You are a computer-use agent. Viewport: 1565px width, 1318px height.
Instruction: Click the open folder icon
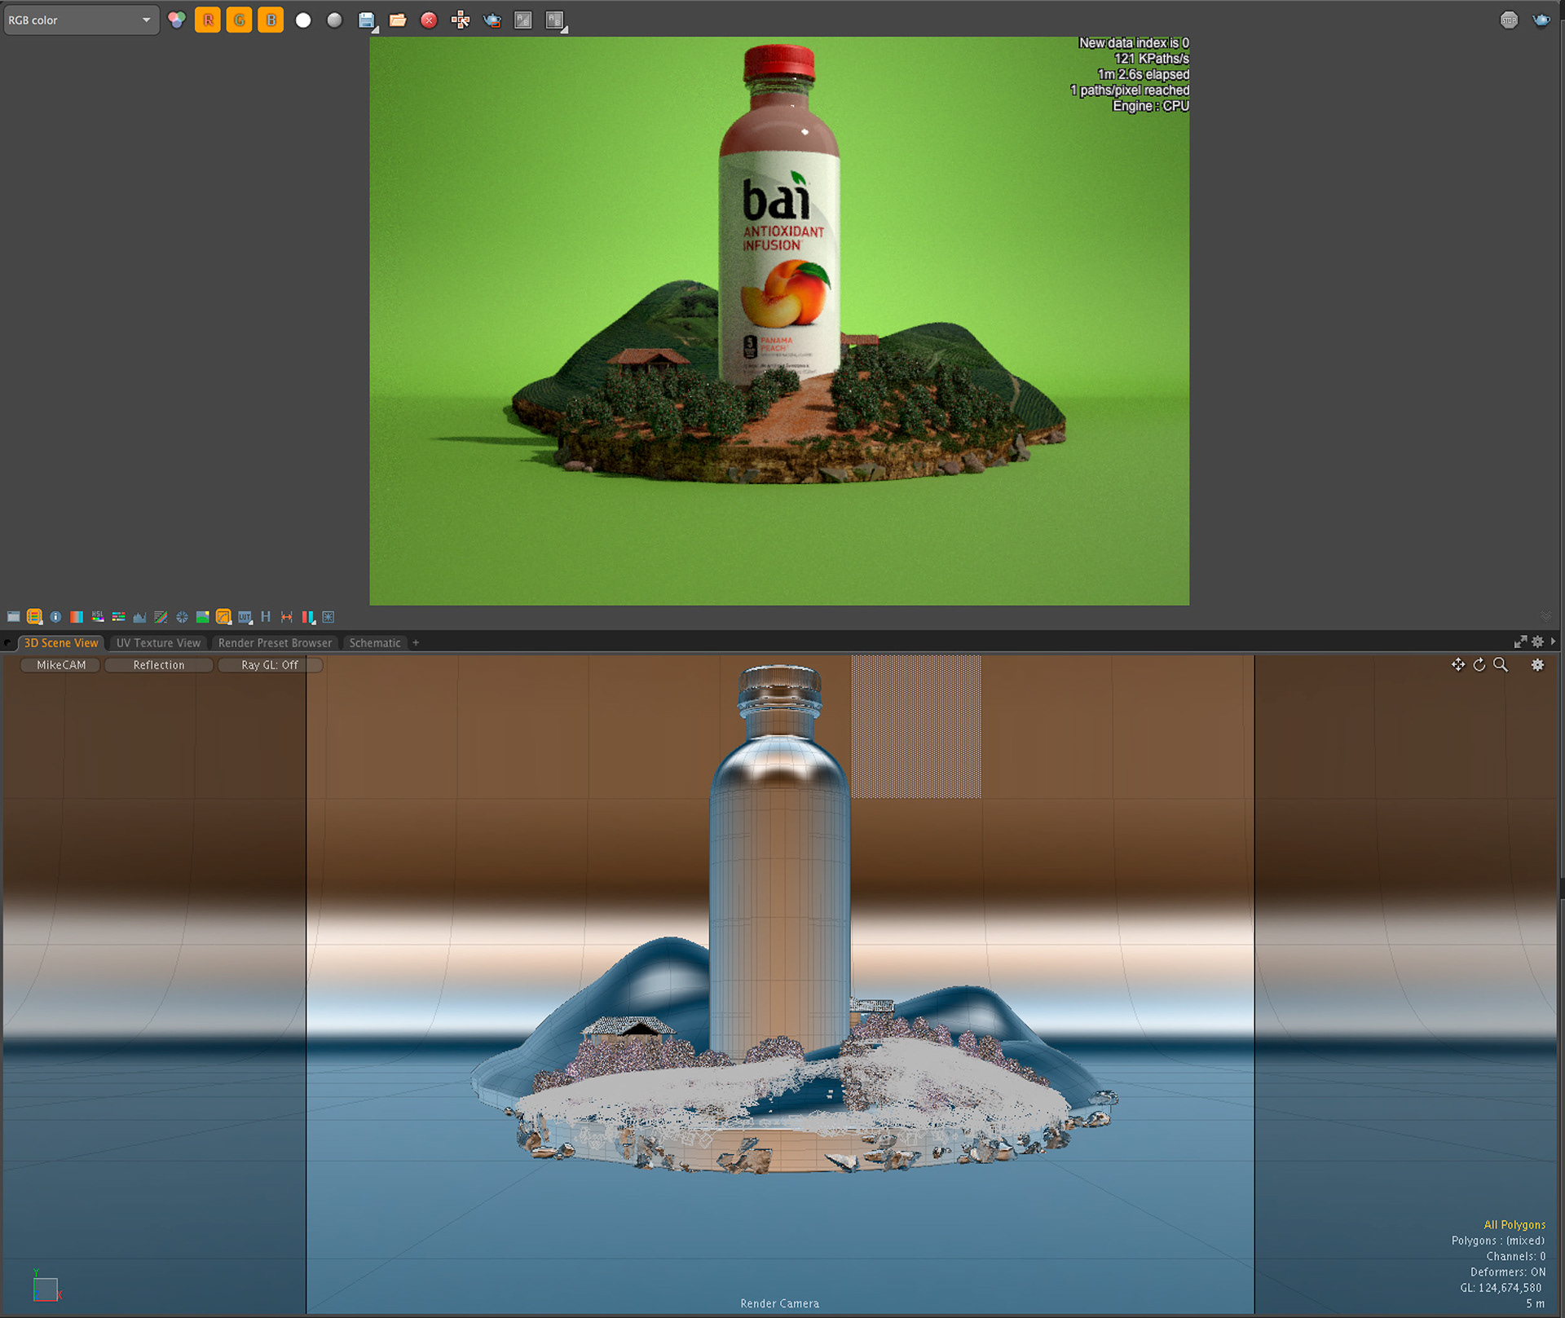(x=398, y=20)
